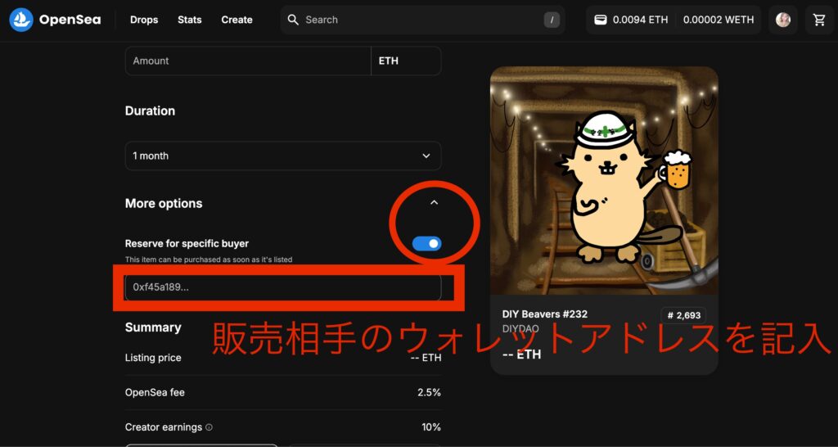Click the Amount price input

point(248,61)
